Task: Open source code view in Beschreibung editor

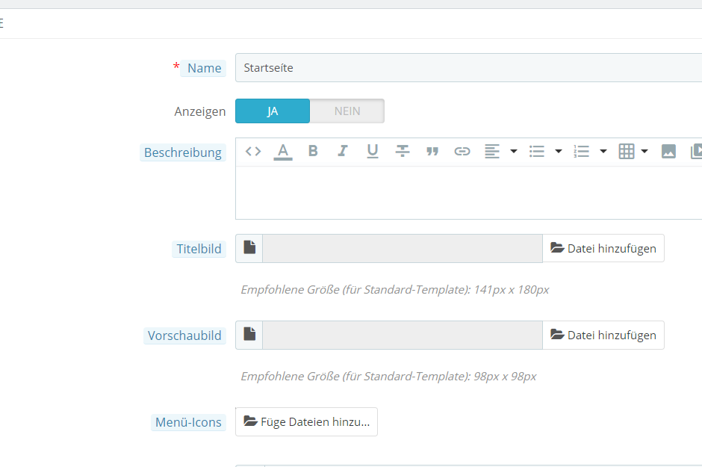Action: coord(253,152)
